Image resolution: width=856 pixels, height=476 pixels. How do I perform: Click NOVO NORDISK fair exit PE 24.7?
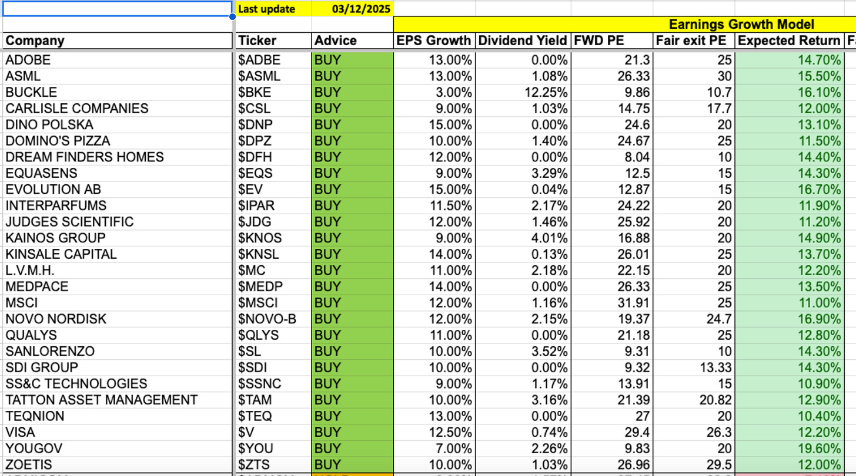(x=694, y=319)
